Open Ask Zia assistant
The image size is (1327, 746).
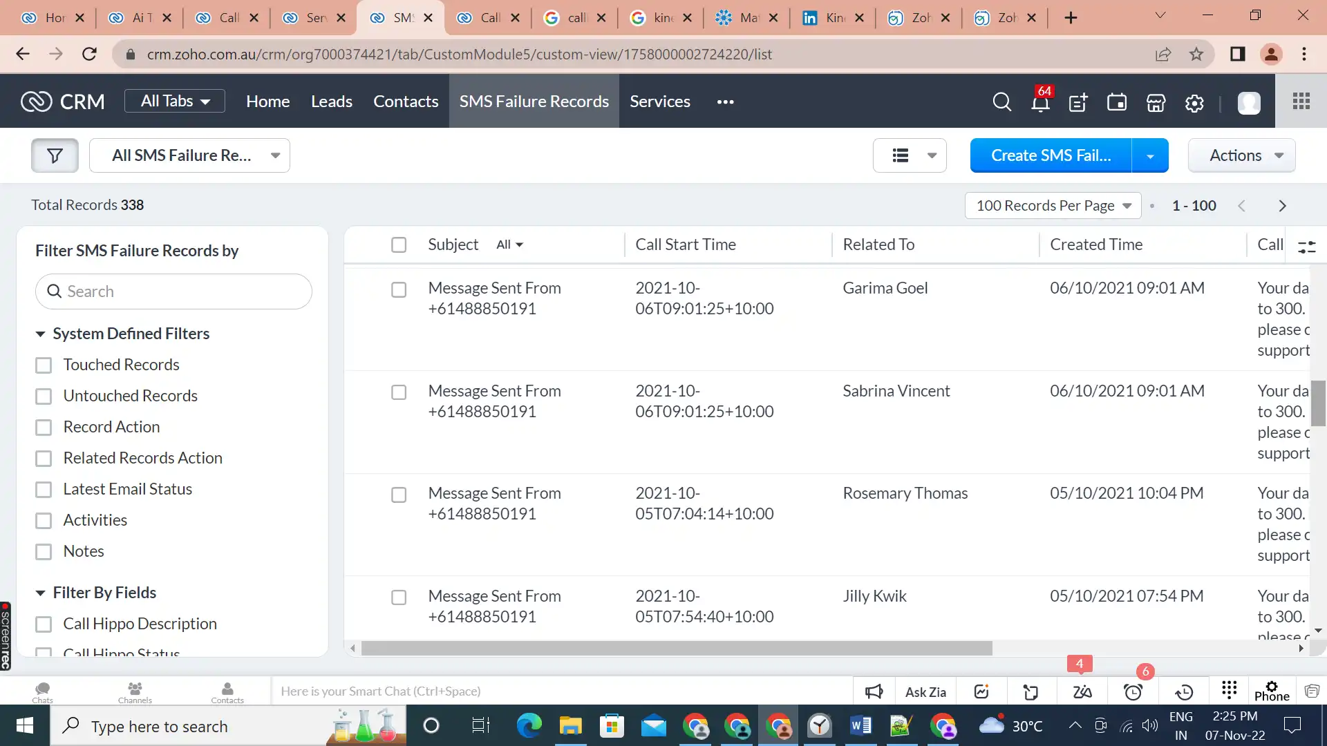[x=925, y=691]
